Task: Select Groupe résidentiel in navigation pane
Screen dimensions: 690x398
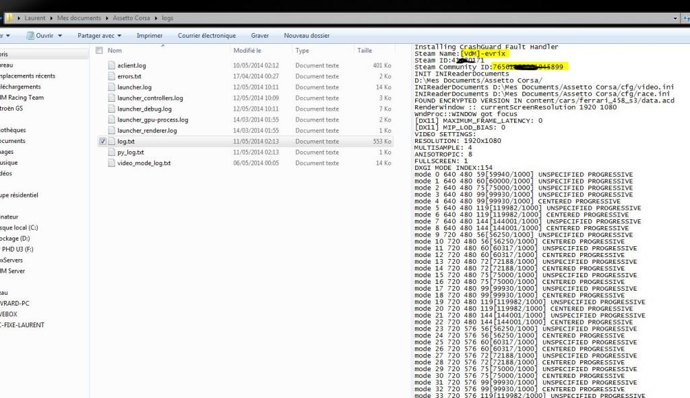Action: point(19,195)
